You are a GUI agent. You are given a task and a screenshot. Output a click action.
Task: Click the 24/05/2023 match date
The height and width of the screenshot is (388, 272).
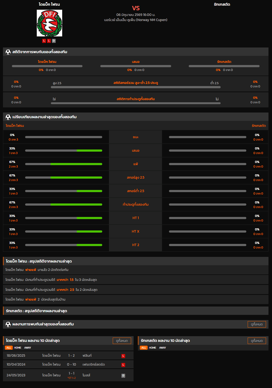(x=16, y=375)
